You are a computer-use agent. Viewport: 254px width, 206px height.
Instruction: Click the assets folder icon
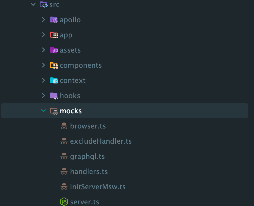pos(53,50)
